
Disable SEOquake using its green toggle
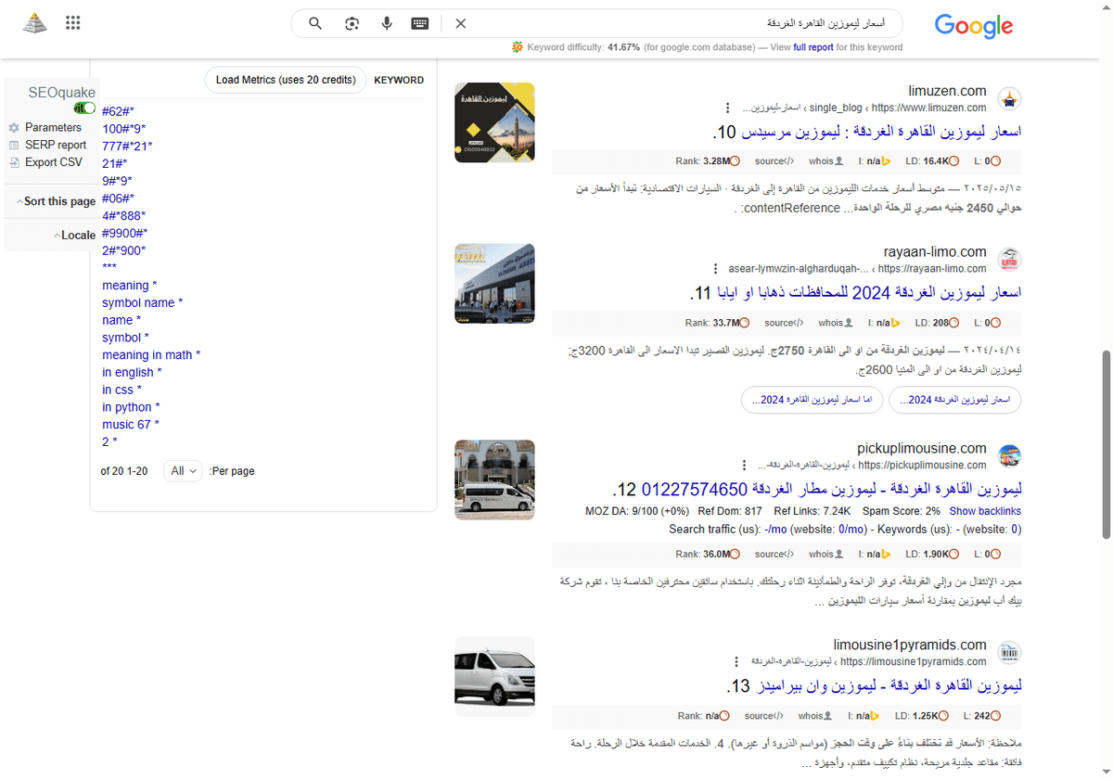click(83, 108)
